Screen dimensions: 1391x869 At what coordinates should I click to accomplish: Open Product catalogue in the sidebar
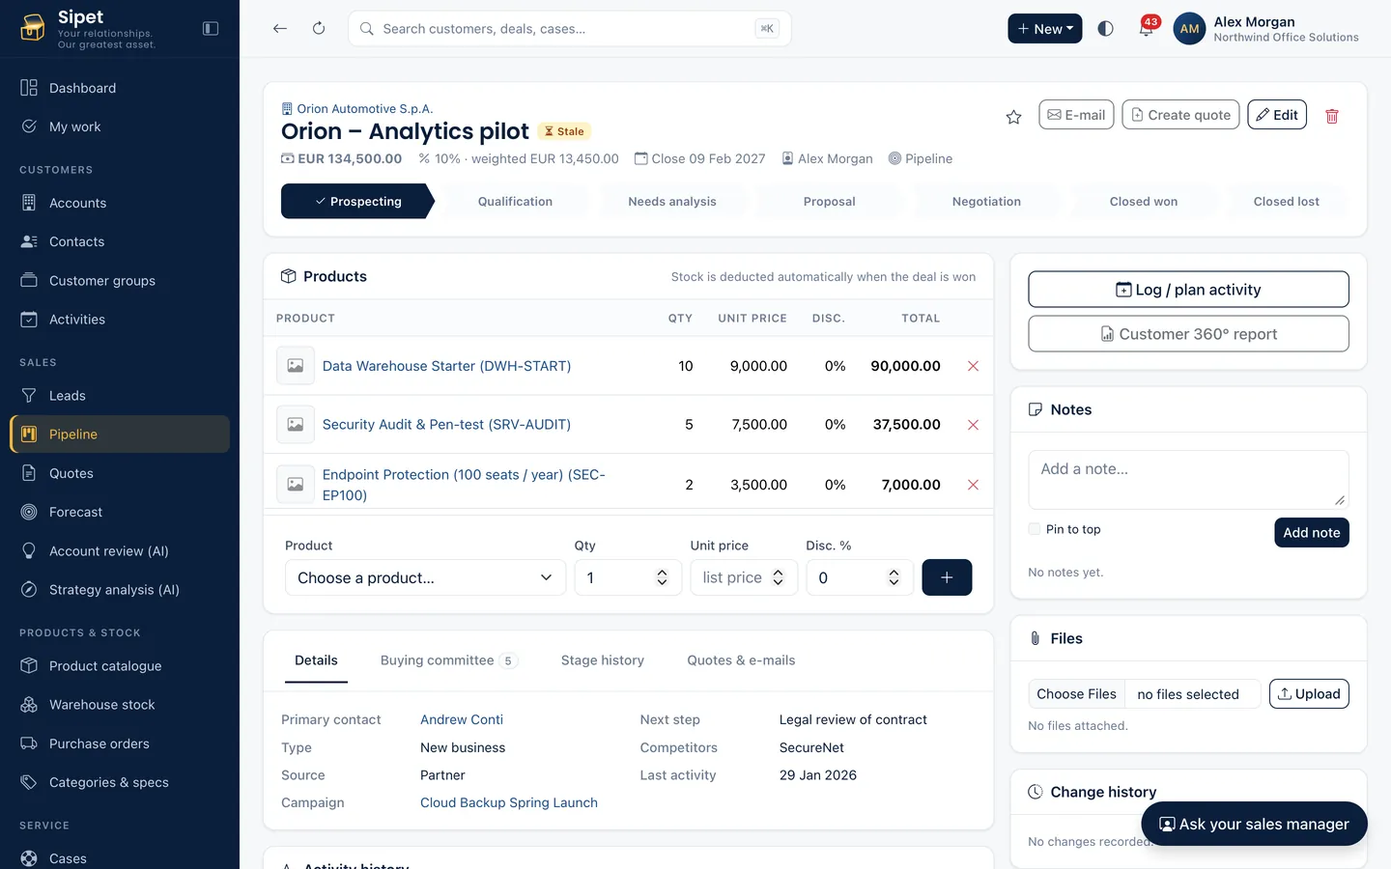pos(120,666)
